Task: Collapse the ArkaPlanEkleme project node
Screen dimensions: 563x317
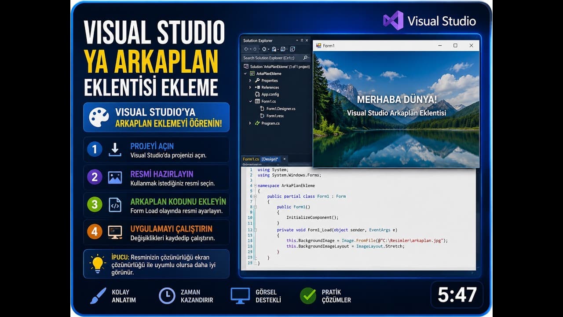Action: click(245, 74)
